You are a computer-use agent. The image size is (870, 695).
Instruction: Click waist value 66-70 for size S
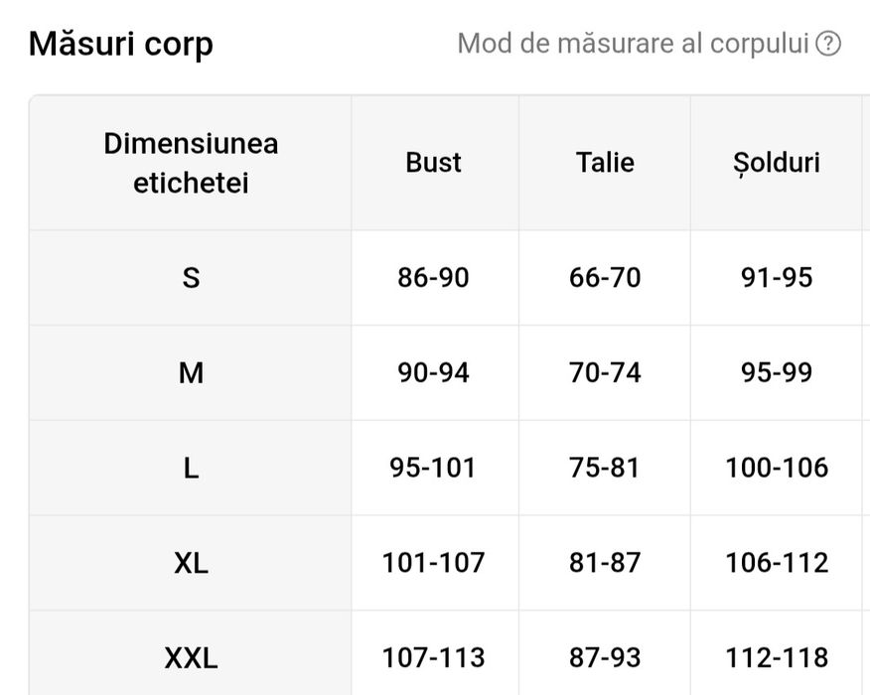(604, 278)
